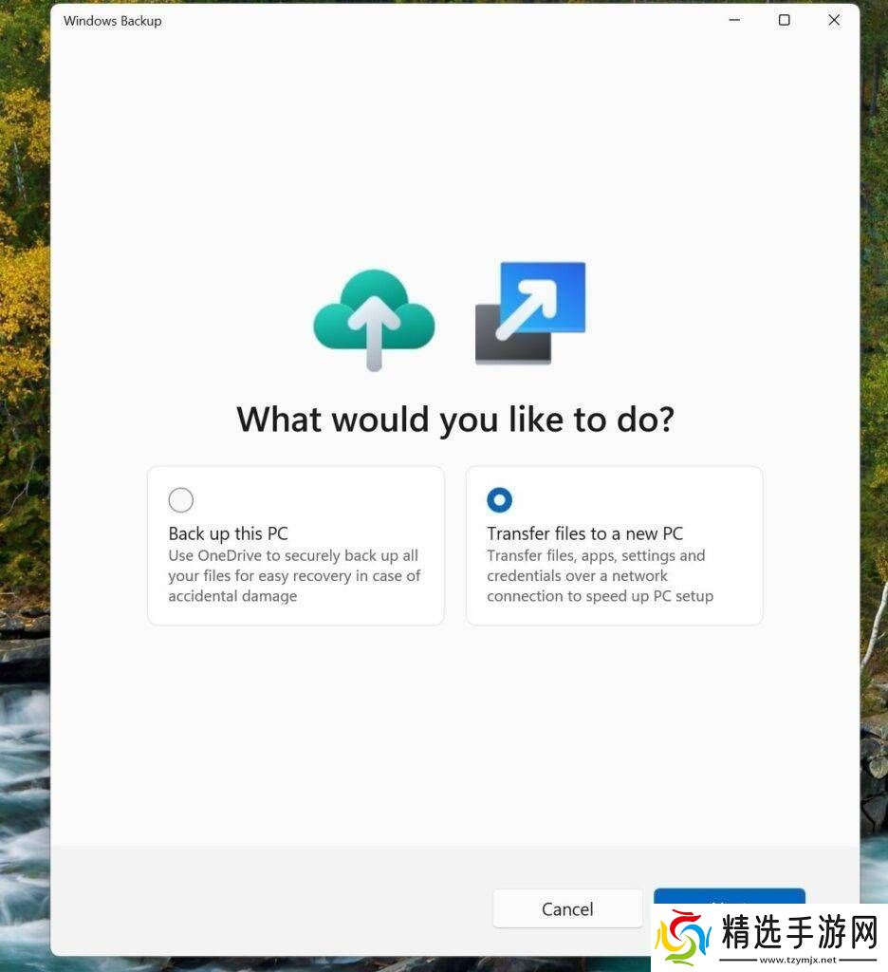Close the Windows Backup window
Viewport: 888px width, 972px height.
click(834, 20)
